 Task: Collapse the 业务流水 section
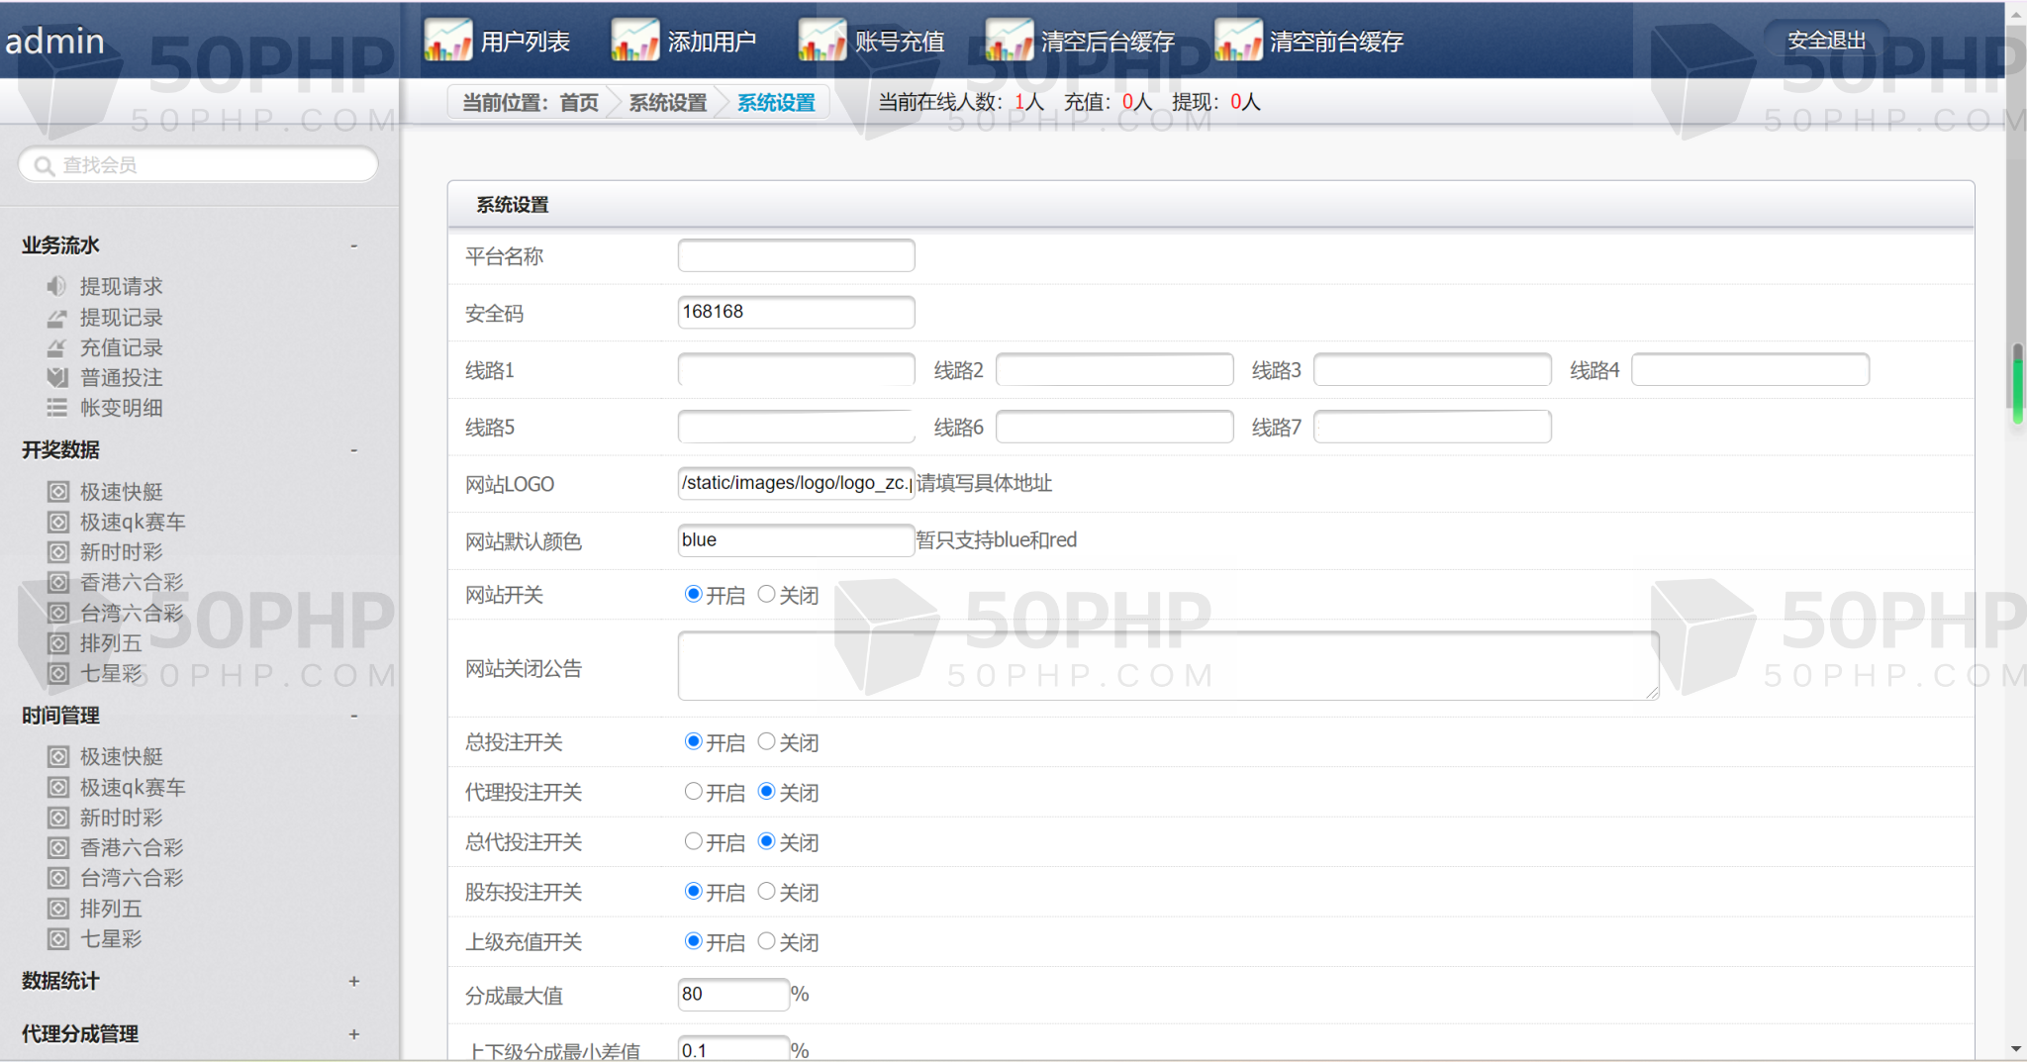tap(353, 245)
